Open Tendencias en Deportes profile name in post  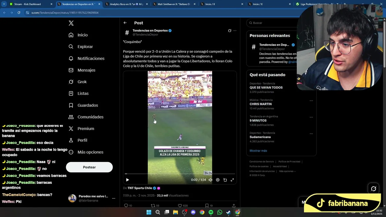tap(150, 30)
